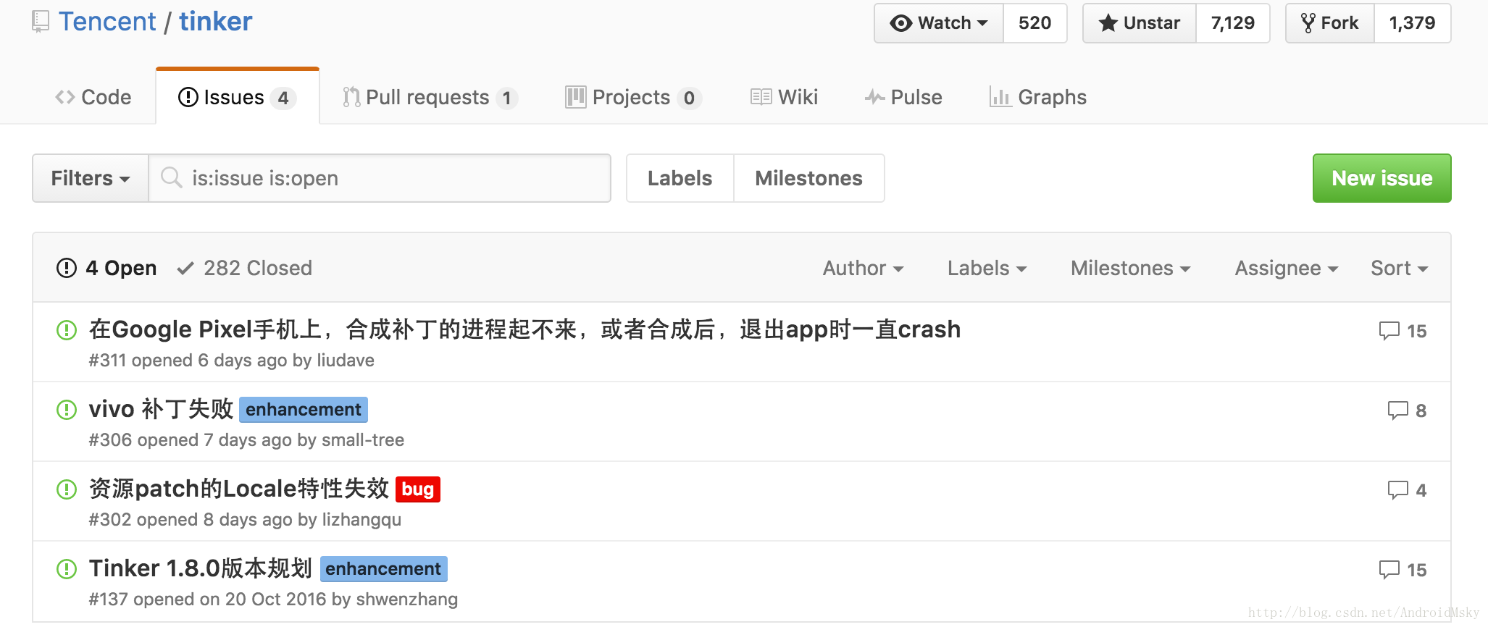Open the Graphs tab

click(1037, 97)
